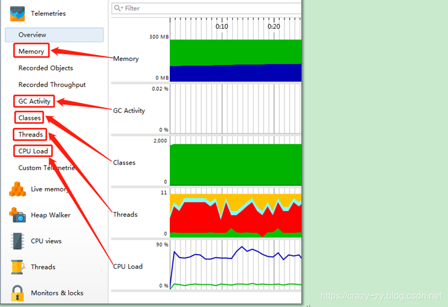Open Recorded Throughput telemetry
This screenshot has height=307, width=448.
(52, 84)
